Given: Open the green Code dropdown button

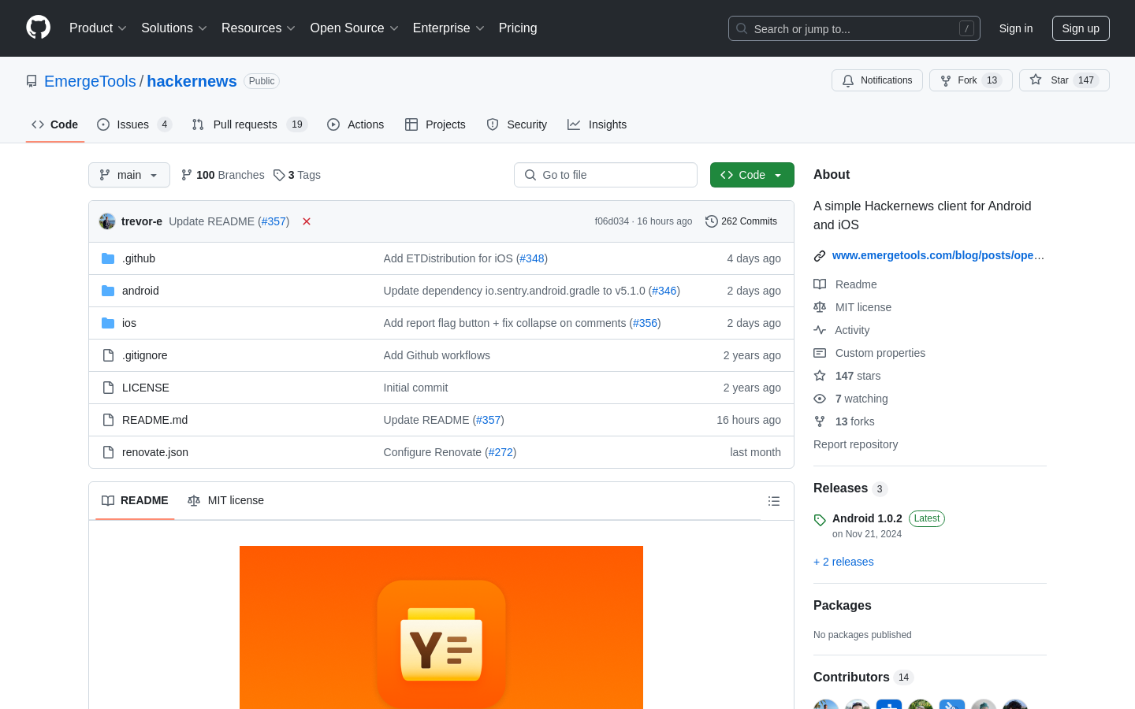Looking at the screenshot, I should click(x=752, y=175).
